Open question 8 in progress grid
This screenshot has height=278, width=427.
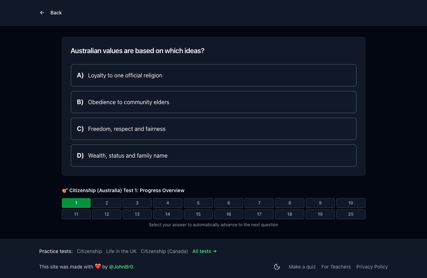290,203
